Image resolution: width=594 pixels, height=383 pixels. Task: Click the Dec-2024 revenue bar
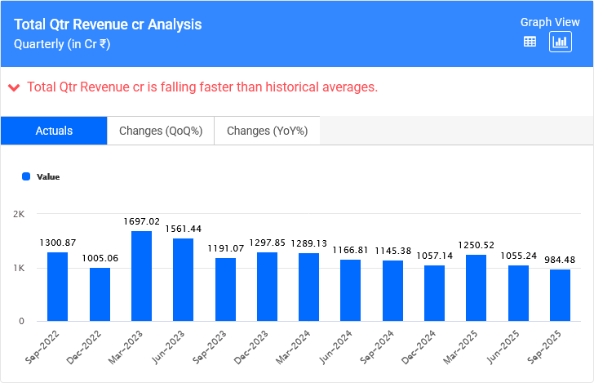point(434,292)
